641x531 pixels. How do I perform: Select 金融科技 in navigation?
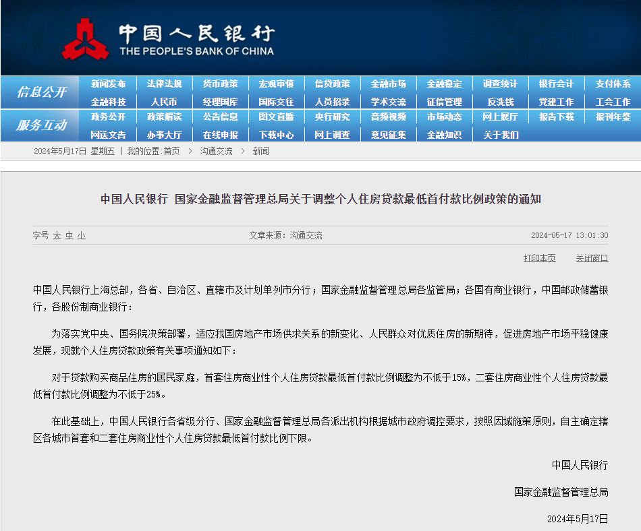point(108,102)
